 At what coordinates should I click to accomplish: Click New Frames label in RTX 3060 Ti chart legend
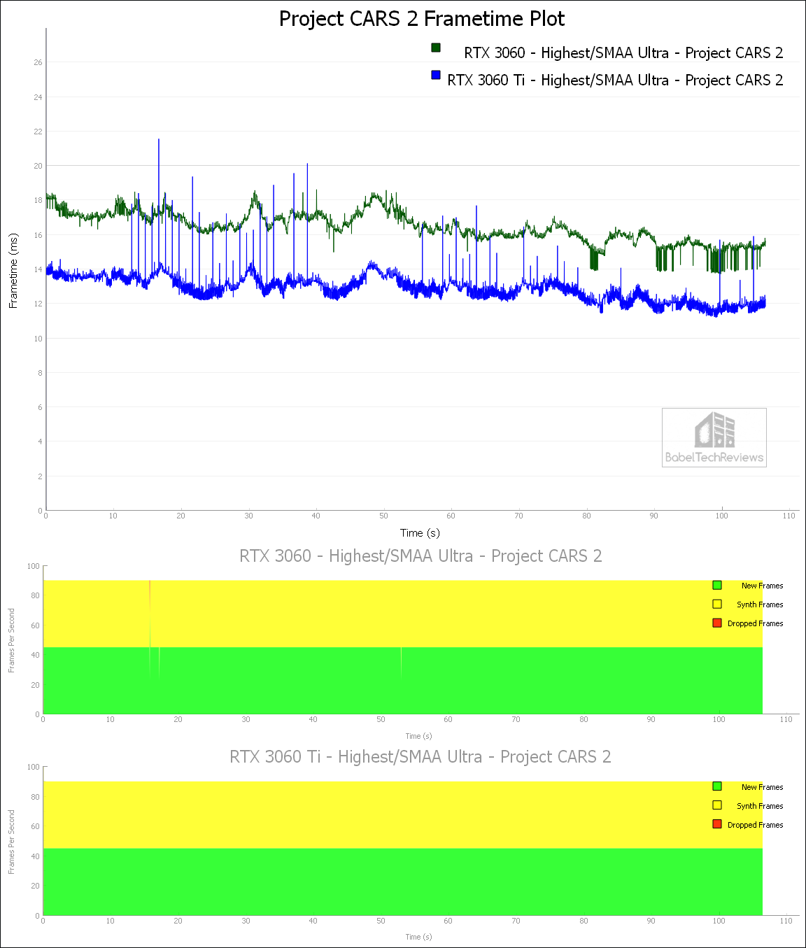click(x=763, y=787)
